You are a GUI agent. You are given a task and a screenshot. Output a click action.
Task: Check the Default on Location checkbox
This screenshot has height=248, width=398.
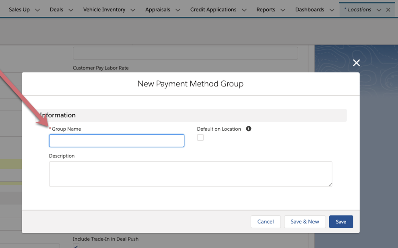tap(200, 137)
